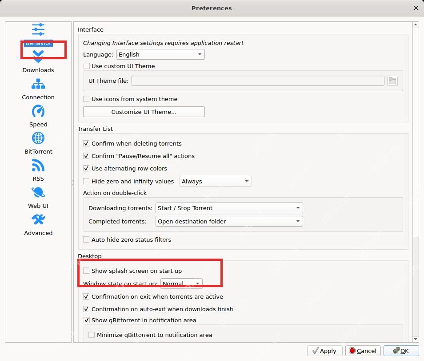Open Window state on start up dropdown
Screen dimensions: 424x361
(x=181, y=283)
